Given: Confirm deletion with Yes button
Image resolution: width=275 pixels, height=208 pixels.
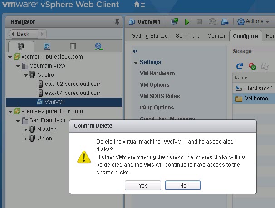Looking at the screenshot, I should click(143, 185).
